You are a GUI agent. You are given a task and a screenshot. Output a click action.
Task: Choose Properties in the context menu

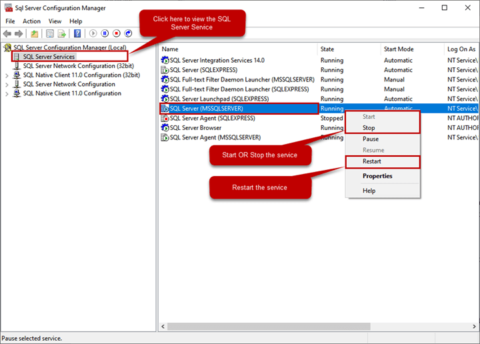pyautogui.click(x=383, y=176)
